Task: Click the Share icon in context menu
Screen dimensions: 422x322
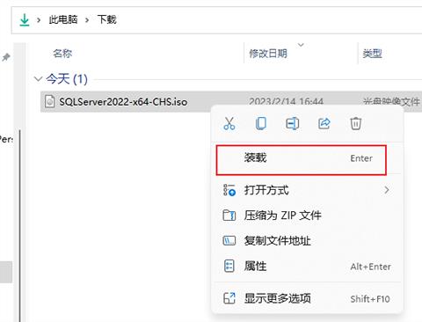Action: click(x=324, y=123)
